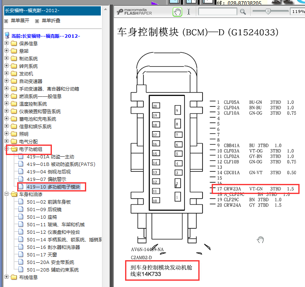
Task: Click the 照明 folder icon
Action: click(x=14, y=134)
